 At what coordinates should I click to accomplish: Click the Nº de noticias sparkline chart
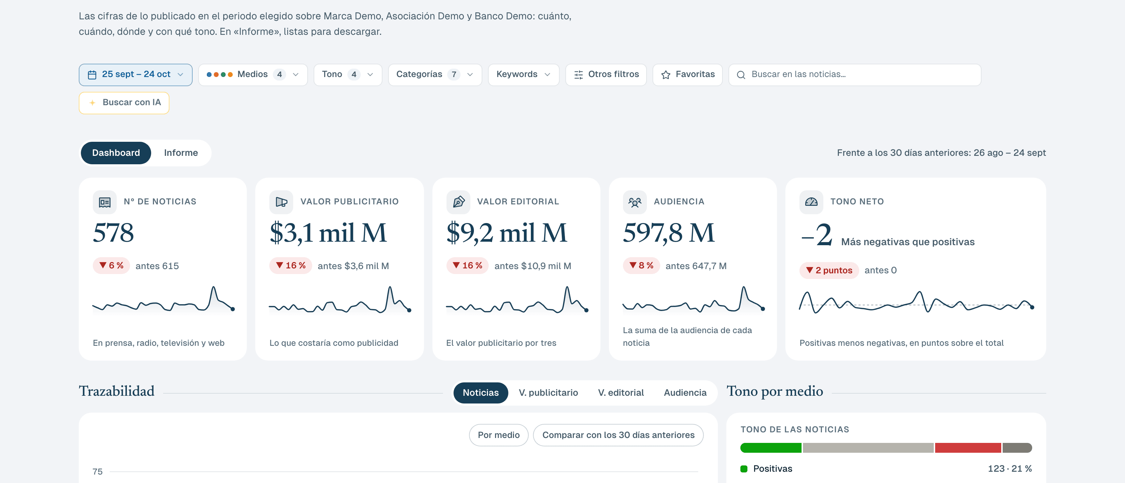(164, 300)
